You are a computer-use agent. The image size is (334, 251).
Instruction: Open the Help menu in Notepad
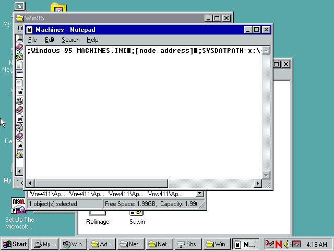92,40
